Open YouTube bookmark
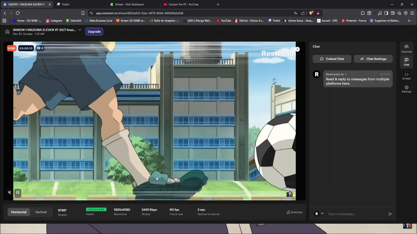This screenshot has height=234, width=417. click(223, 20)
